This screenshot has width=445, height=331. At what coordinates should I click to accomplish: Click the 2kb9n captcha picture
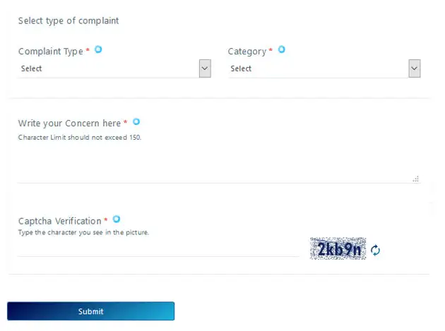click(x=338, y=249)
